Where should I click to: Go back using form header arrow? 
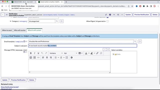pos(3,15)
